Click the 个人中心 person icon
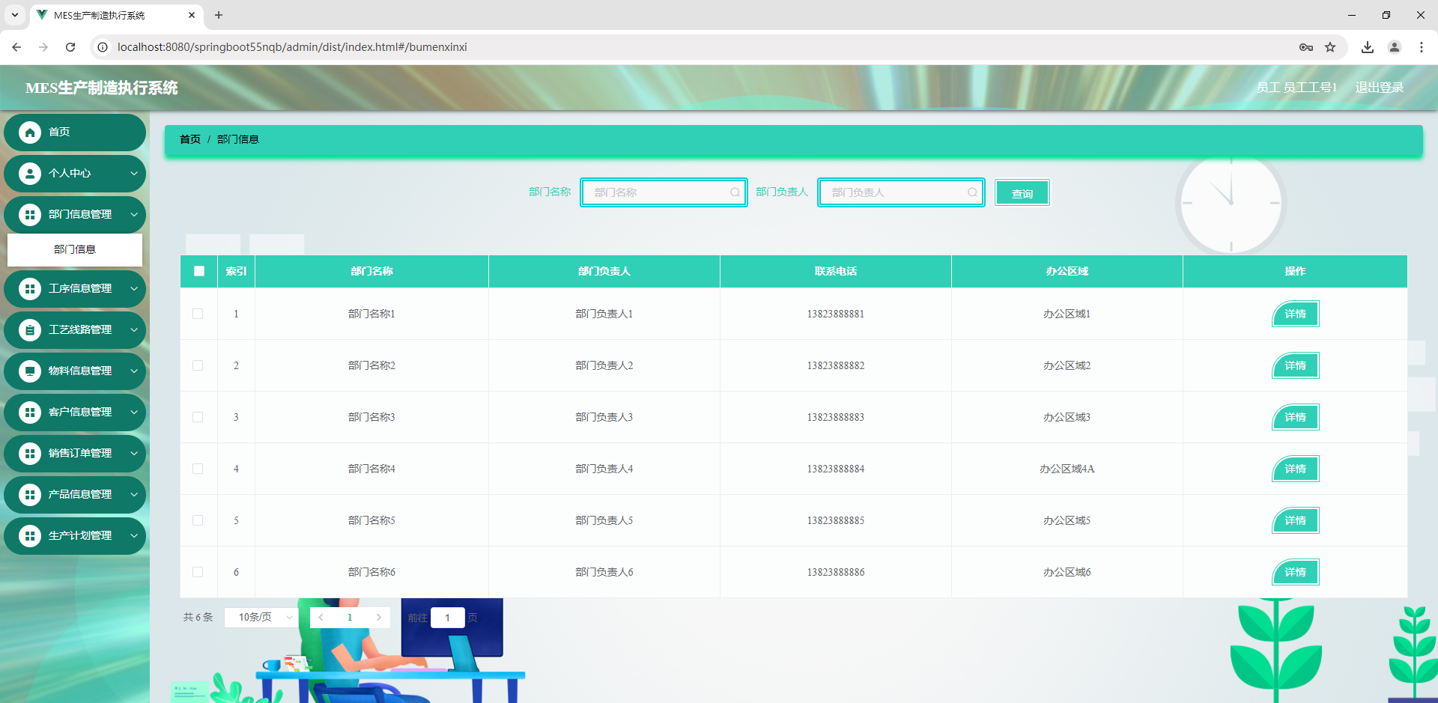 coord(31,173)
